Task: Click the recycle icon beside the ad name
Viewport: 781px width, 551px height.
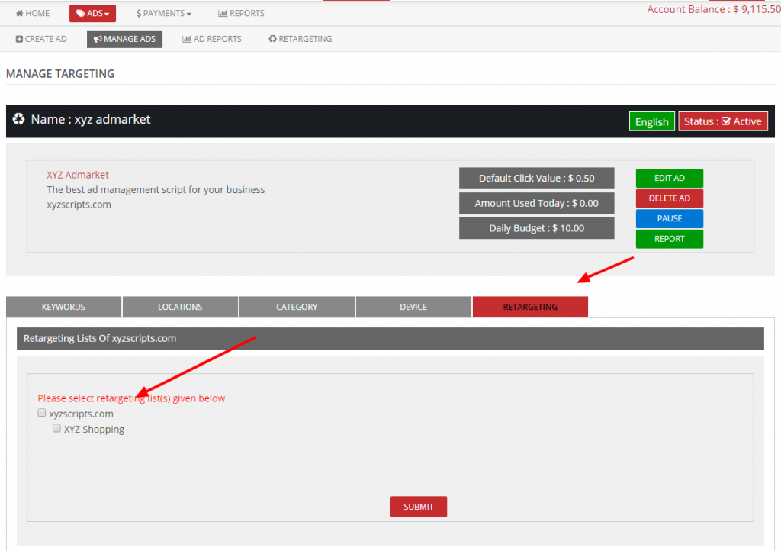Action: 19,120
